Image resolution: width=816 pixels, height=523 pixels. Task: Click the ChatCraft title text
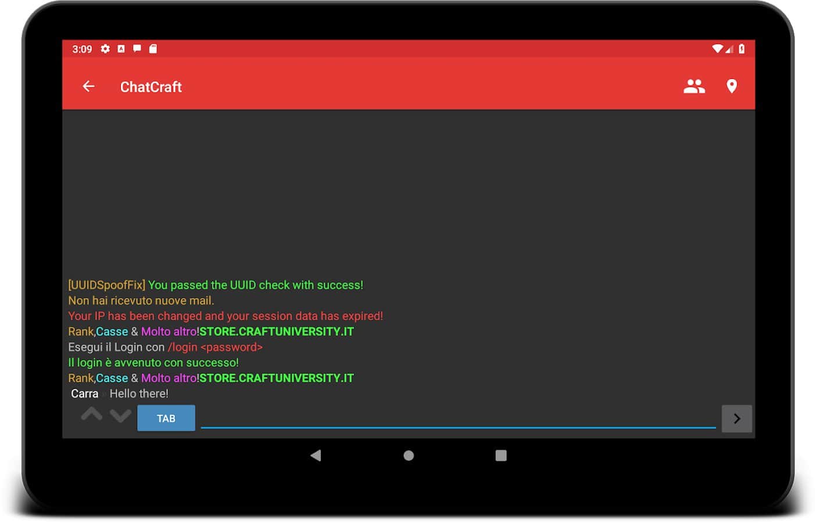[151, 87]
